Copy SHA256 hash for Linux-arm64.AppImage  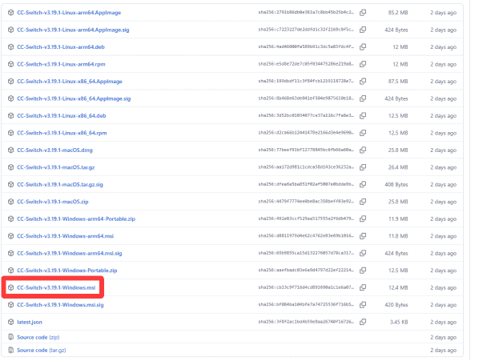[363, 13]
